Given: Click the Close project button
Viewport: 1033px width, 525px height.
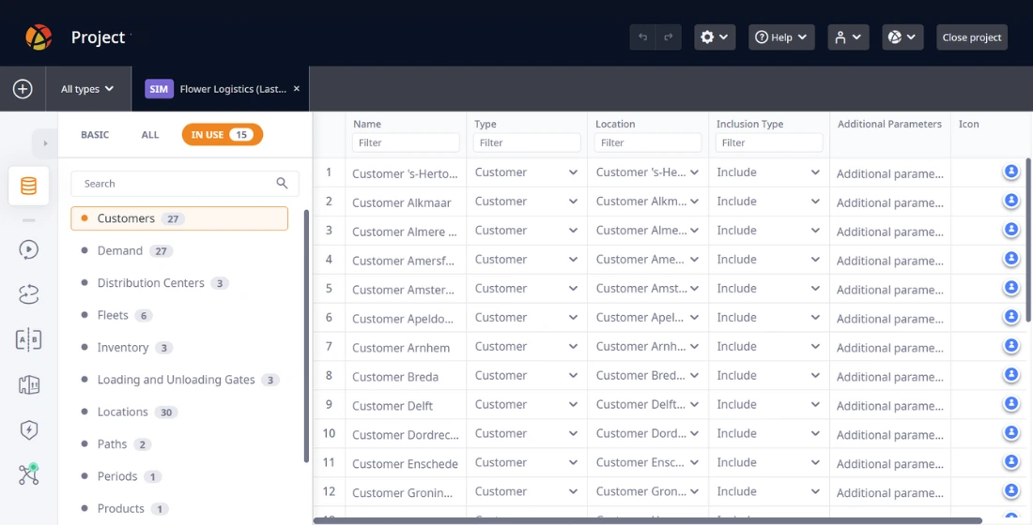Looking at the screenshot, I should pyautogui.click(x=972, y=37).
